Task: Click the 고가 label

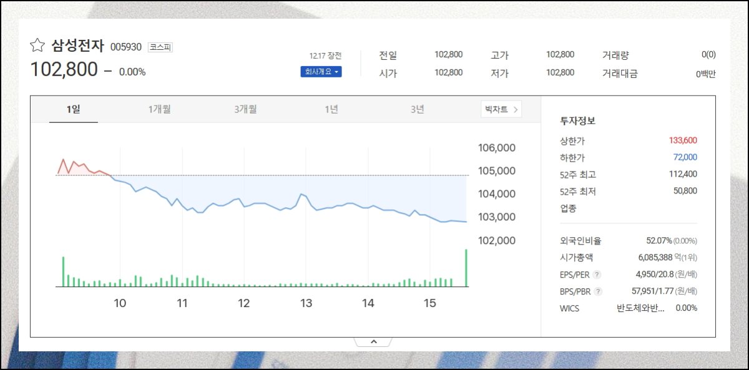Action: tap(499, 56)
